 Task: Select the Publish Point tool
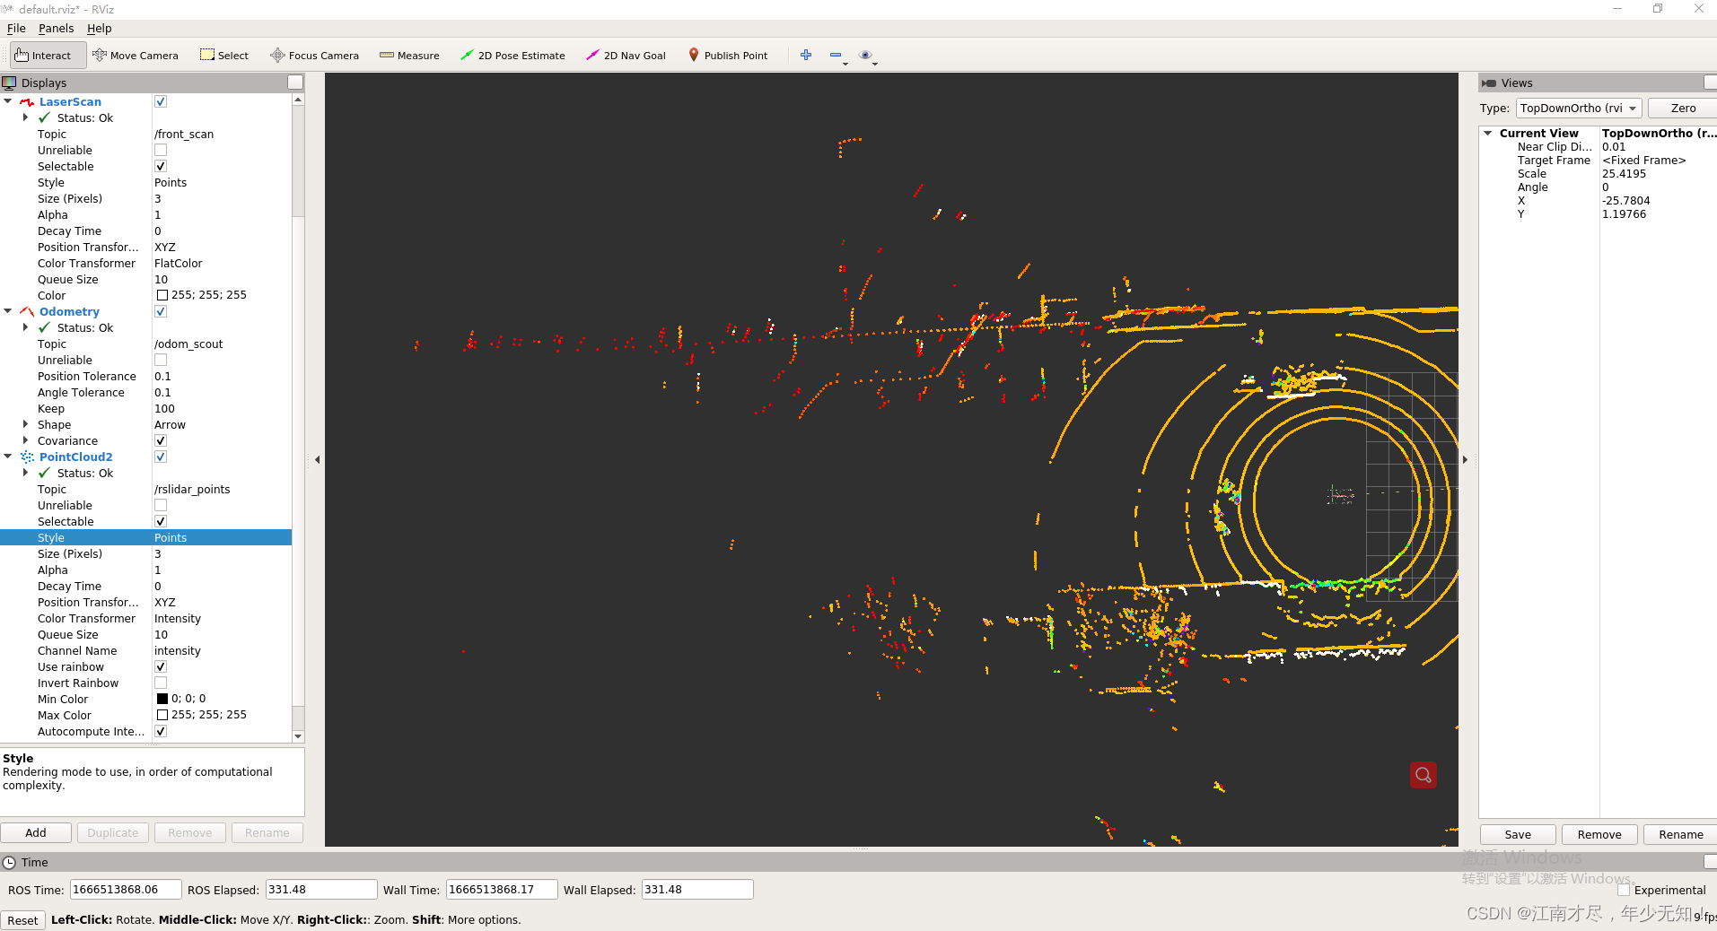tap(728, 55)
